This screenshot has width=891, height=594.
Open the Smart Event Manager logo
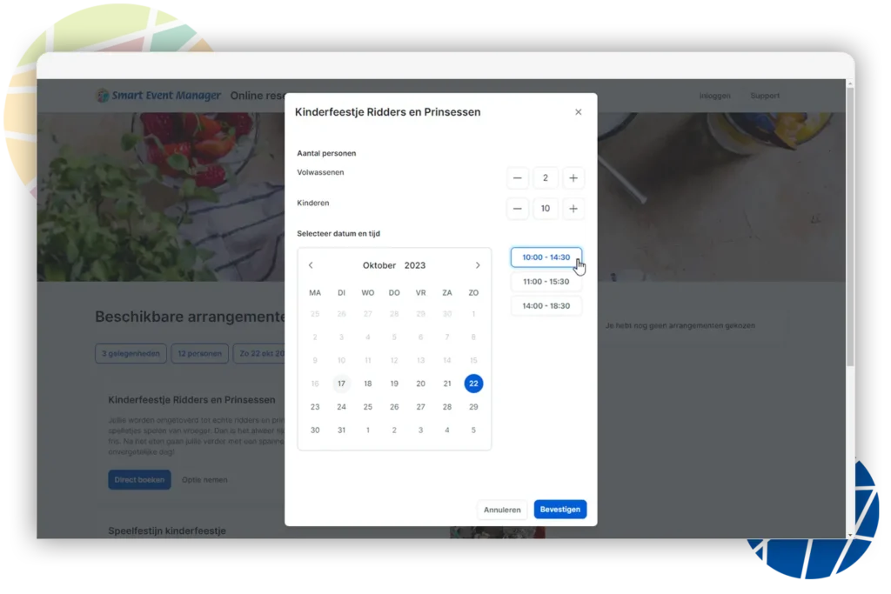click(x=158, y=96)
